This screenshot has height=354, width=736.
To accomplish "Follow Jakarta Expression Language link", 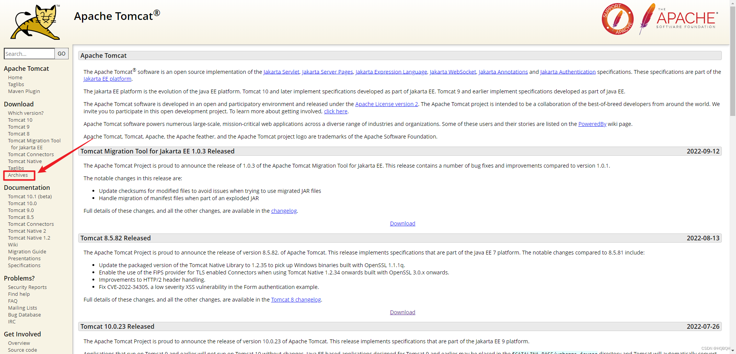I will 391,72.
